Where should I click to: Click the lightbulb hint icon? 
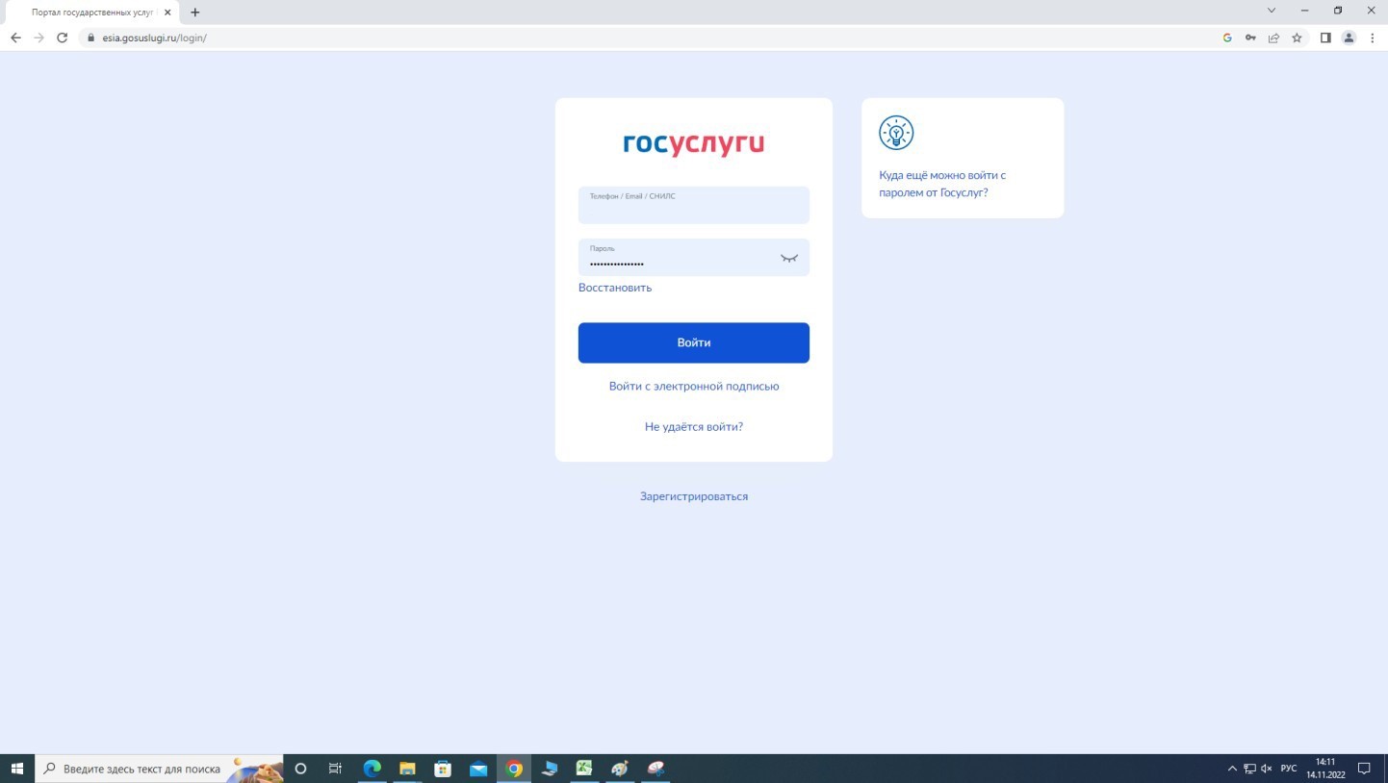(896, 133)
